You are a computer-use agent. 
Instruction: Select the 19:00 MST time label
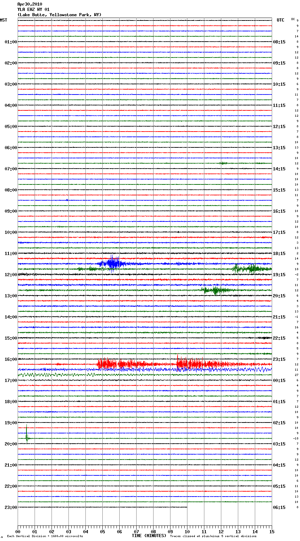pyautogui.click(x=11, y=423)
